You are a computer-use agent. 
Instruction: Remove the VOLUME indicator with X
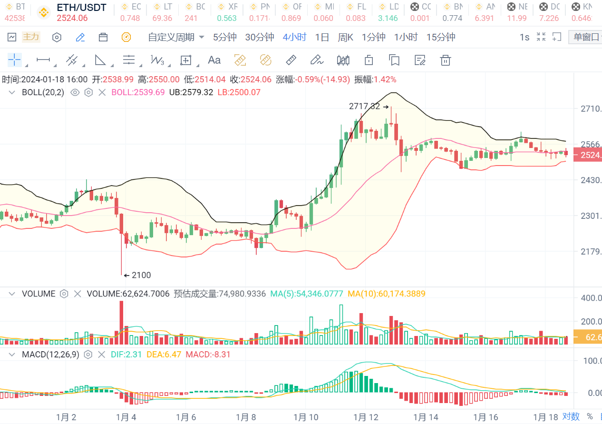coord(78,294)
